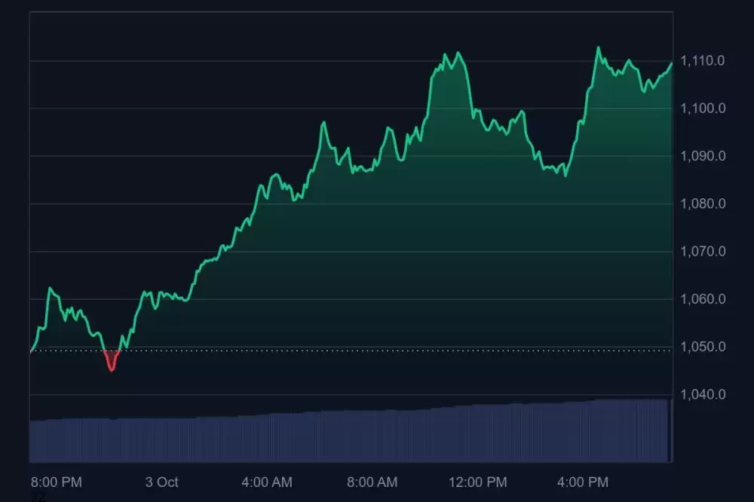
Task: Select the 8:00 PM time label
Action: [57, 482]
